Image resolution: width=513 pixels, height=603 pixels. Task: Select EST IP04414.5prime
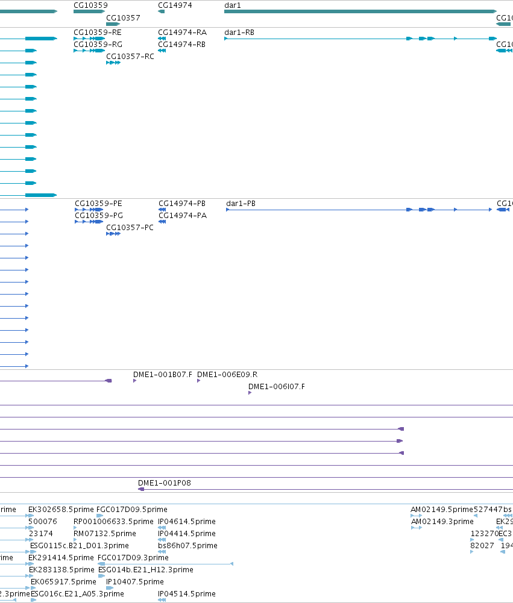point(187,534)
